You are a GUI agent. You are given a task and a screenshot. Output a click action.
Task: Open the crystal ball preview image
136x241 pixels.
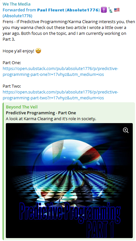click(69, 180)
